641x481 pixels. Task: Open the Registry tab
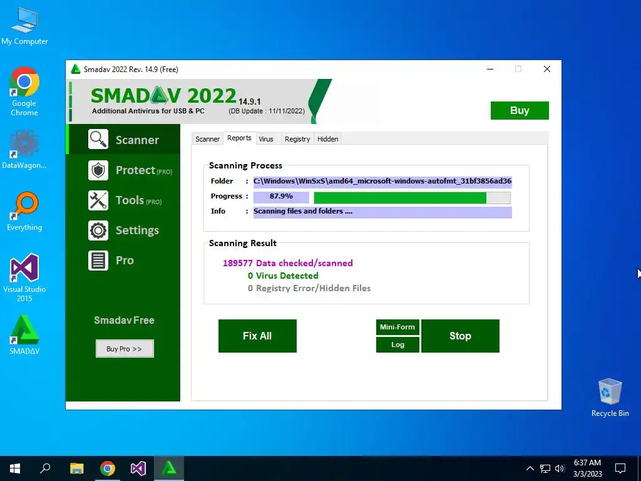(297, 139)
